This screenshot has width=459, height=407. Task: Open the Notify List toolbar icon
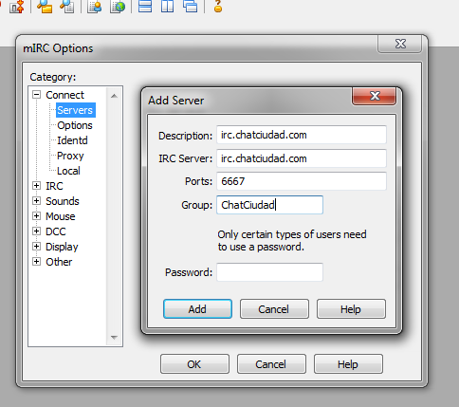coord(94,7)
